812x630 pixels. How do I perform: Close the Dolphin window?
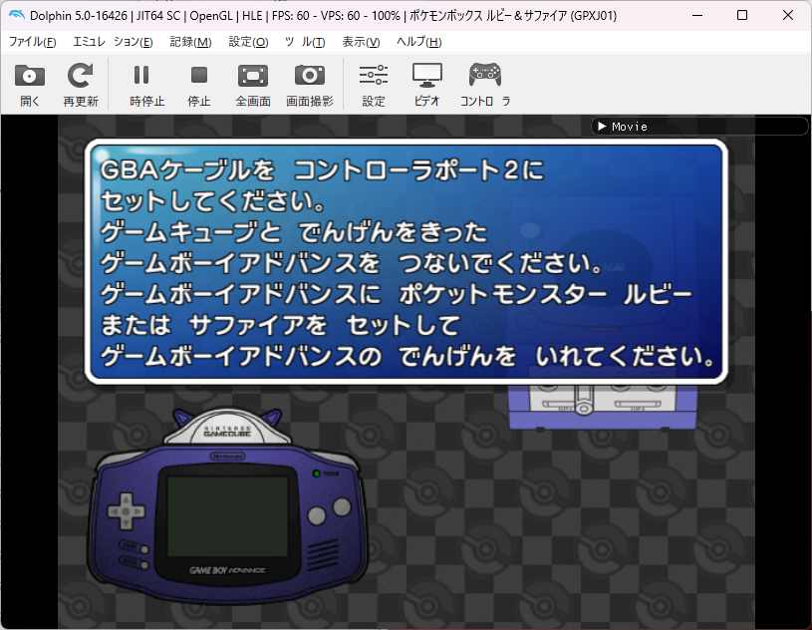(788, 15)
